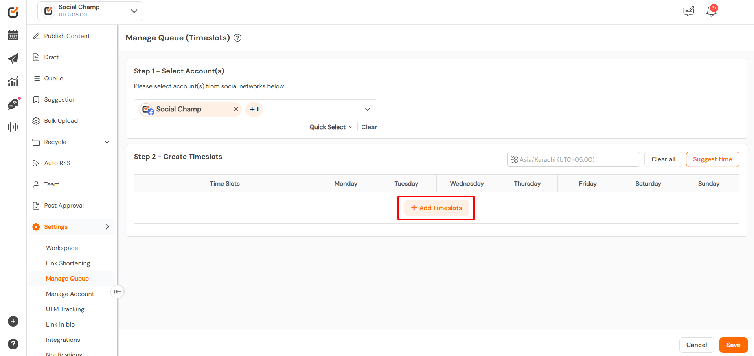Open the account selector dropdown arrow
This screenshot has width=754, height=356.
coord(368,110)
